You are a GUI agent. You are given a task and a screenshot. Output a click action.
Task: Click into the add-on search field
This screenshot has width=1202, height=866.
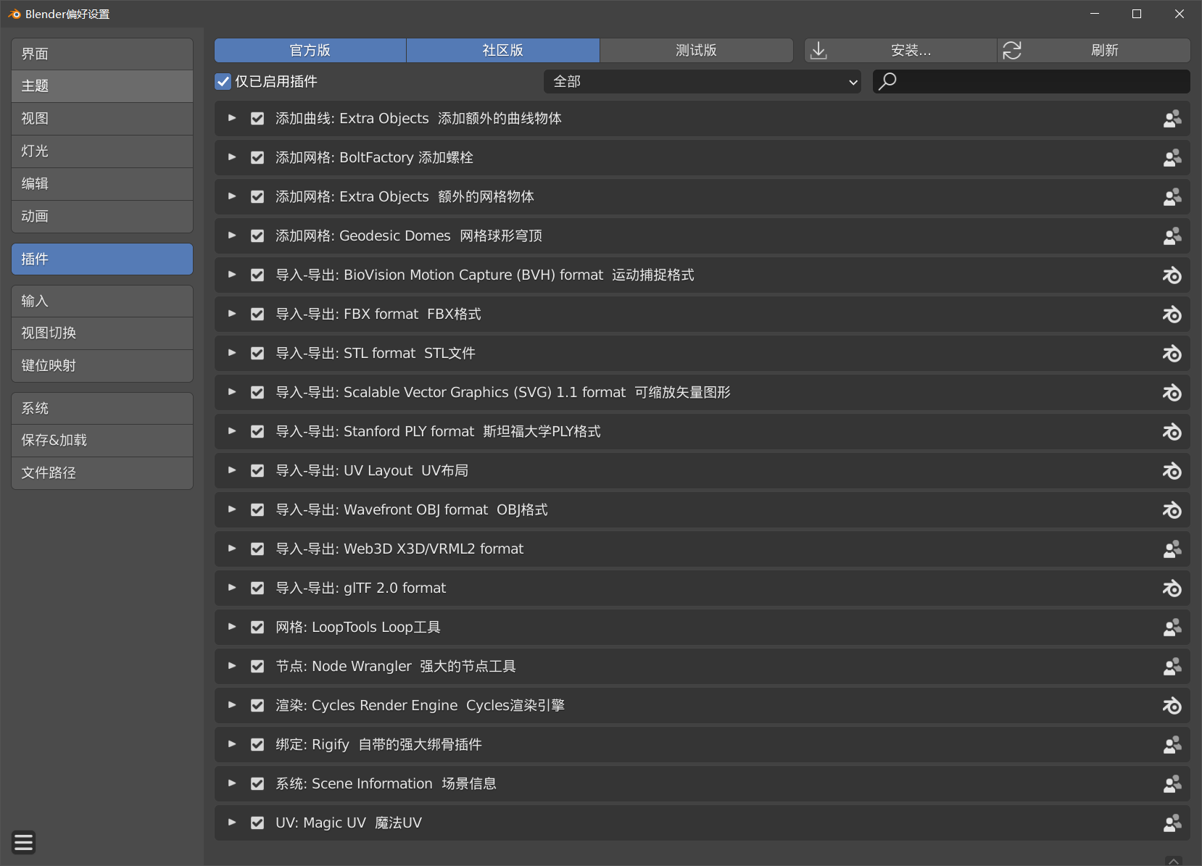click(x=1032, y=81)
